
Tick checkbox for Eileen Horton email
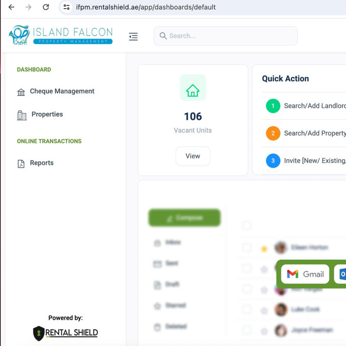[246, 247]
